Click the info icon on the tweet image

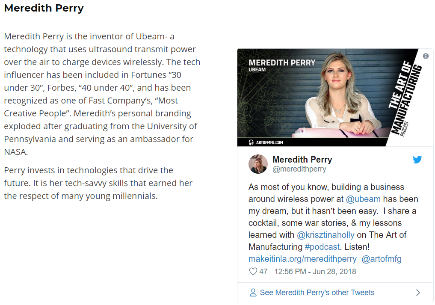tap(426, 56)
